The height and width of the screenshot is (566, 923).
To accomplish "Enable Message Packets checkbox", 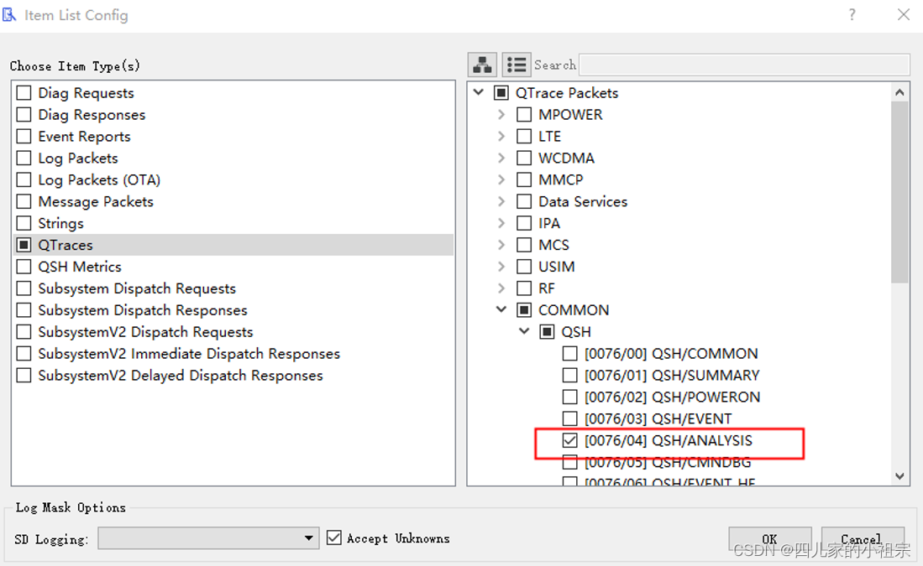I will coord(24,201).
